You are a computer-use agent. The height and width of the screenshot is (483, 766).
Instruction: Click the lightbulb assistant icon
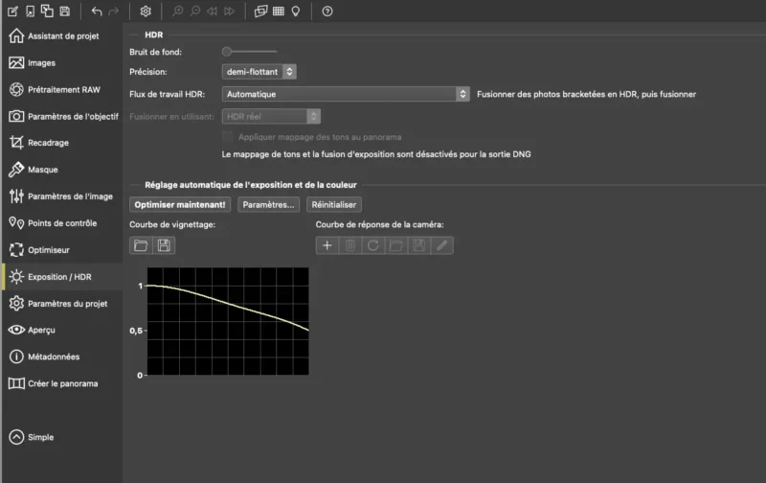tap(296, 11)
